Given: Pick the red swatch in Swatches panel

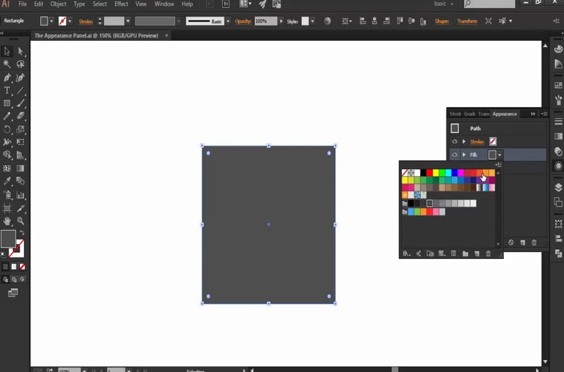Looking at the screenshot, I should [x=429, y=173].
